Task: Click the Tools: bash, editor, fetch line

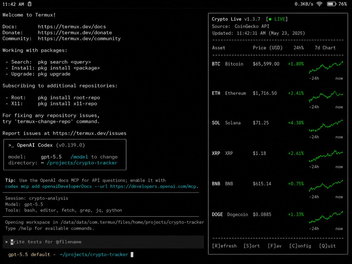Action: (x=64, y=210)
